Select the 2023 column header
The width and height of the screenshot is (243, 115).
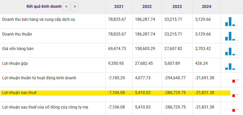[x=177, y=7]
